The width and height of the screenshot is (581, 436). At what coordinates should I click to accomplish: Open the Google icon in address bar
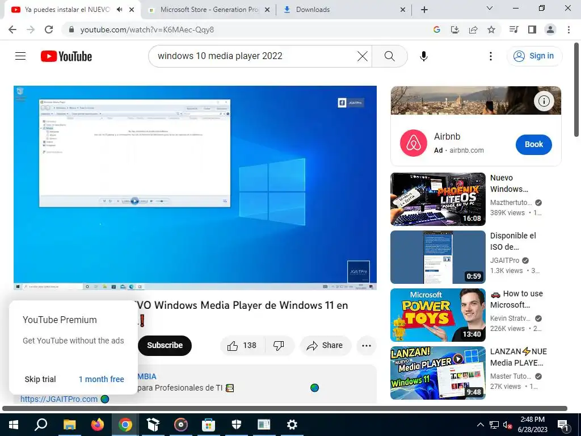(437, 30)
